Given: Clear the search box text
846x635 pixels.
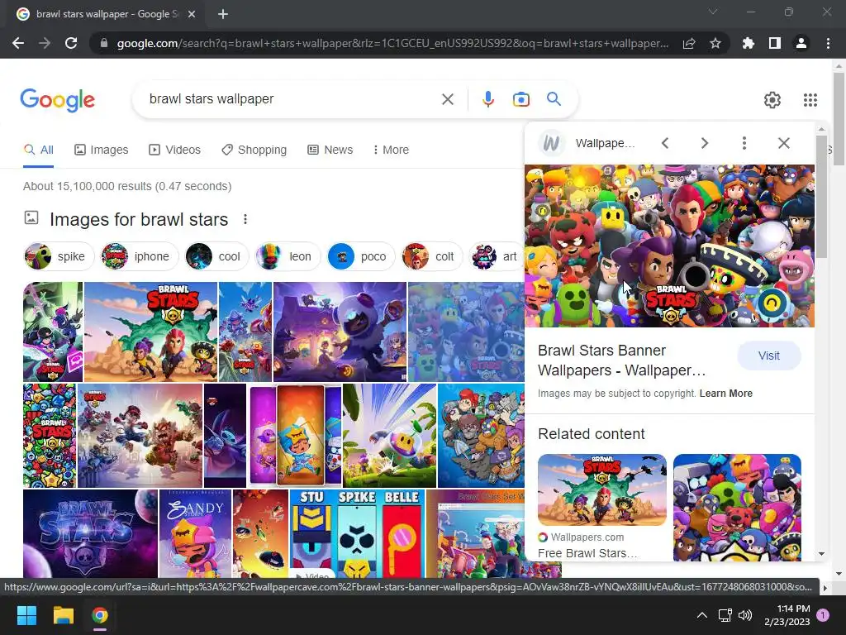Looking at the screenshot, I should 447,99.
